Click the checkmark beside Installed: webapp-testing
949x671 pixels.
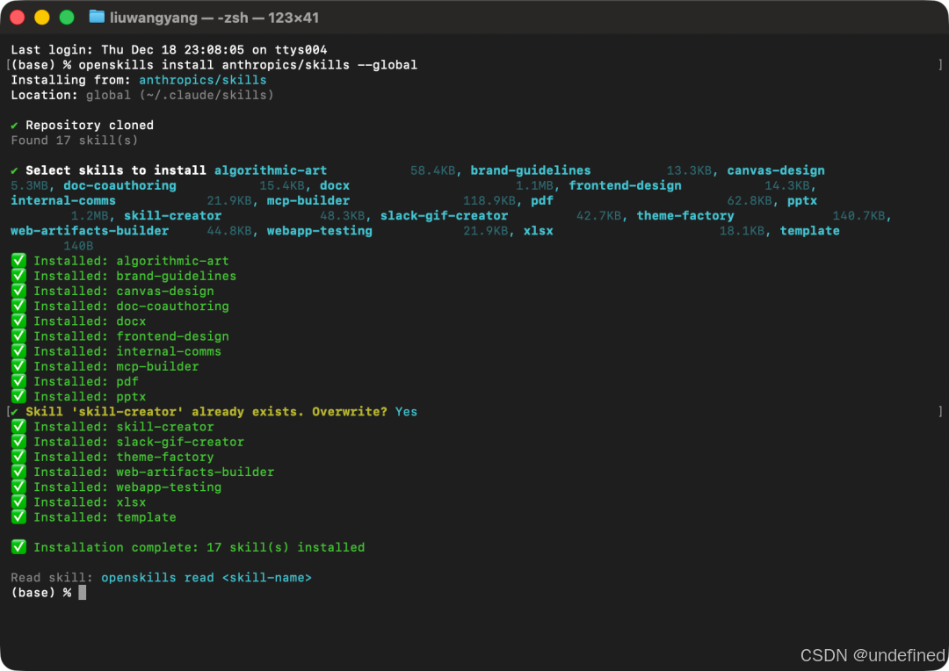point(18,487)
